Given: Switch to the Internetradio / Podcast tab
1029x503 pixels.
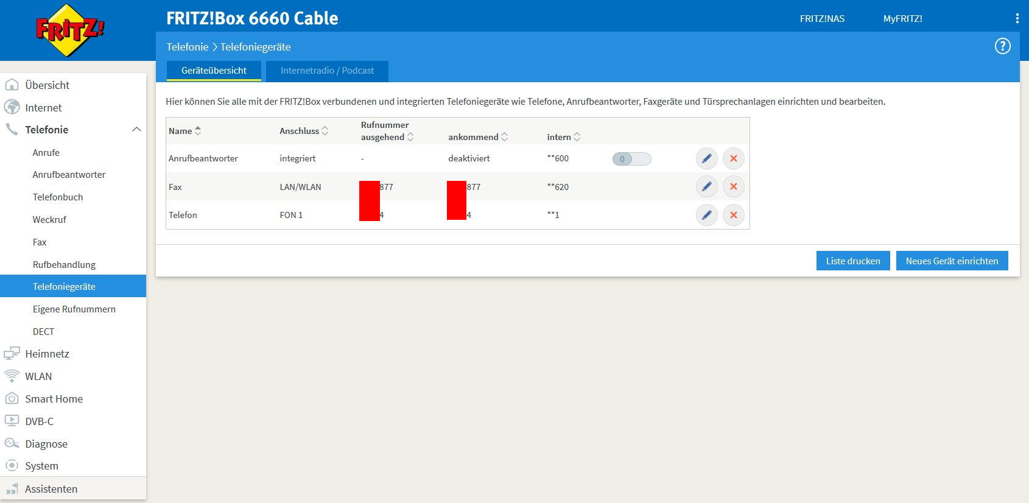Looking at the screenshot, I should (327, 71).
